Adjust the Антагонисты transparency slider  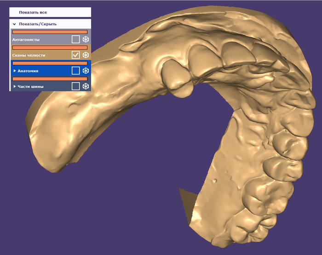point(50,32)
